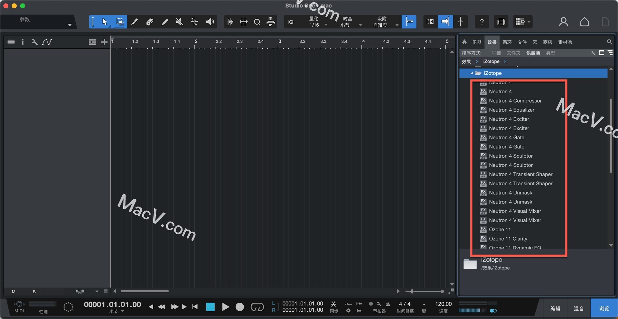
Task: Select Neutron 4 Compressor effect
Action: pos(515,101)
